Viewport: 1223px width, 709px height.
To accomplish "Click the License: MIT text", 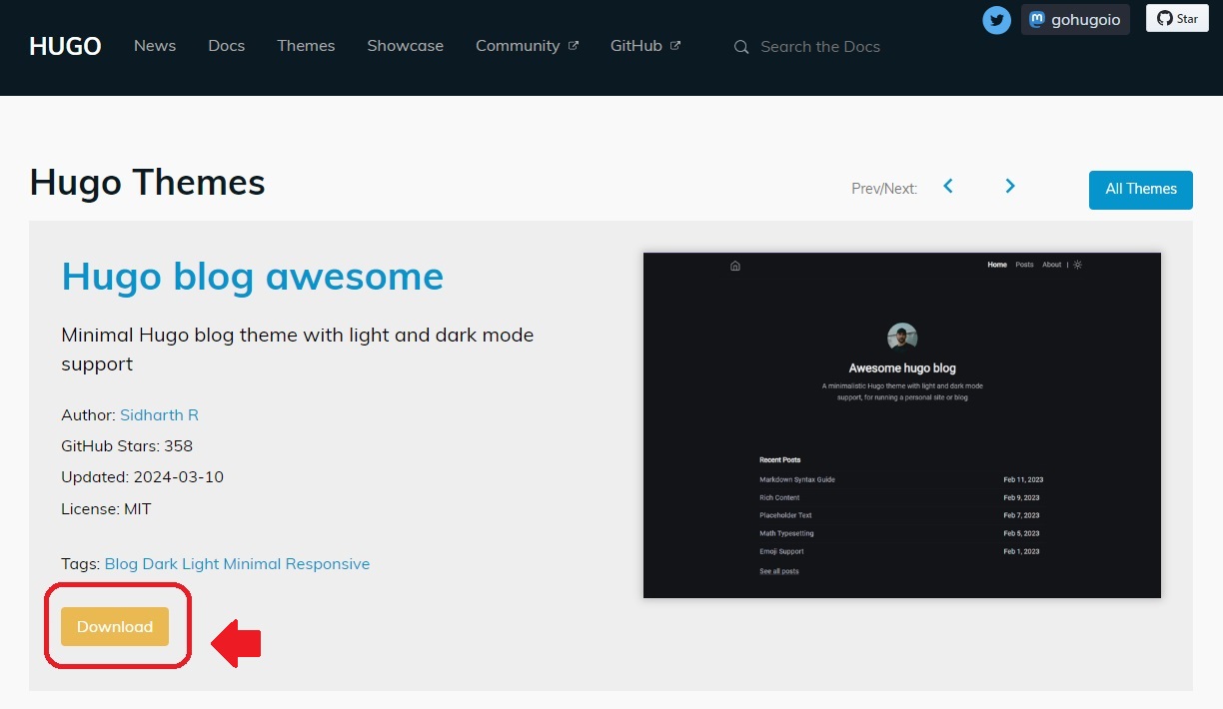I will 106,509.
